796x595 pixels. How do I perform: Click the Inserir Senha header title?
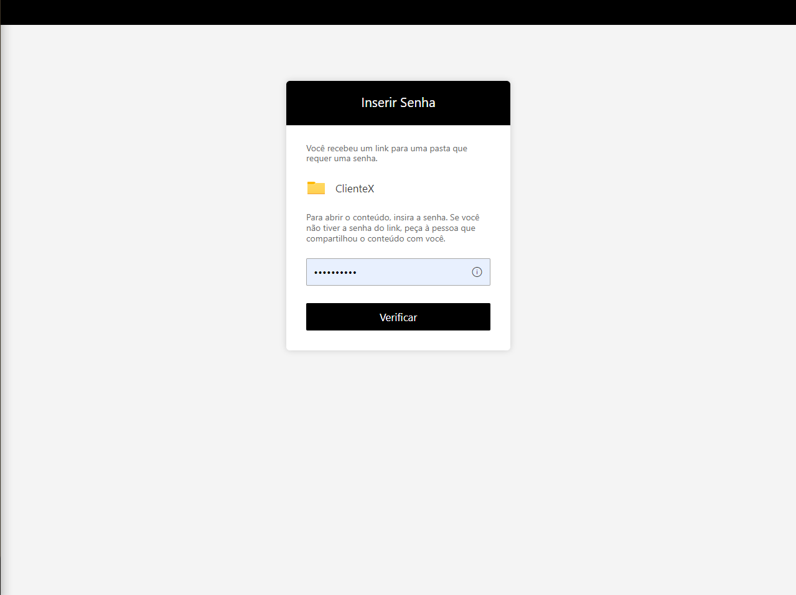[x=398, y=103]
